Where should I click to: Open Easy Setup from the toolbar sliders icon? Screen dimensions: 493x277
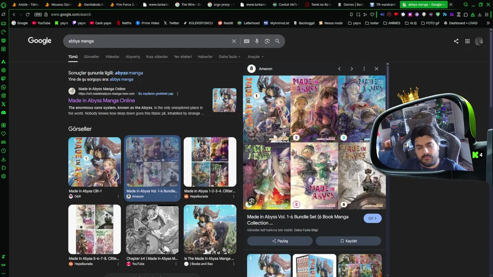487,15
